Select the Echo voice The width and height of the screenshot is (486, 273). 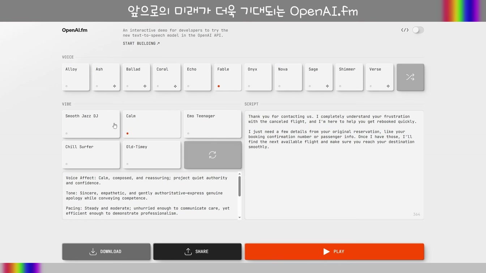point(197,77)
